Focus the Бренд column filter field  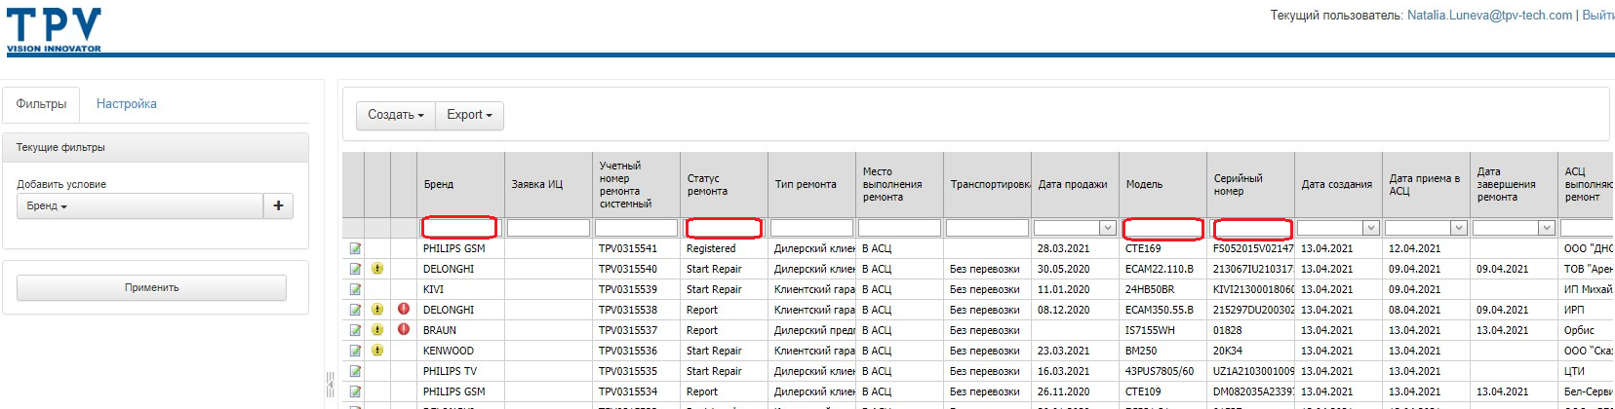(x=459, y=228)
